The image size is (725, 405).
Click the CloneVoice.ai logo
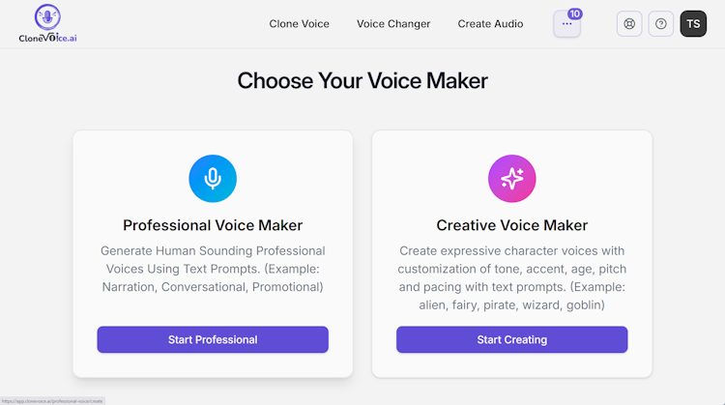pos(47,23)
